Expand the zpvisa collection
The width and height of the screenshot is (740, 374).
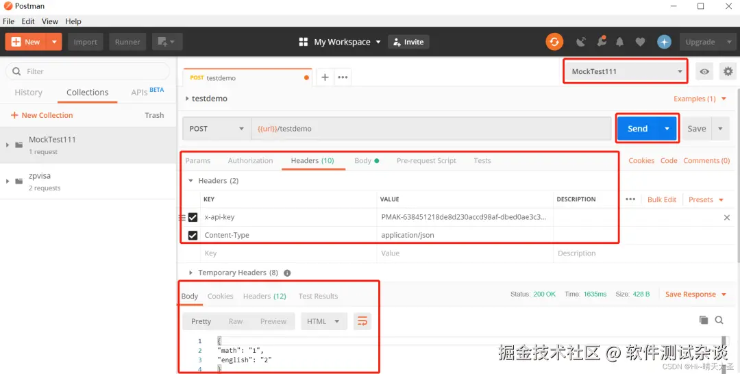(7, 181)
